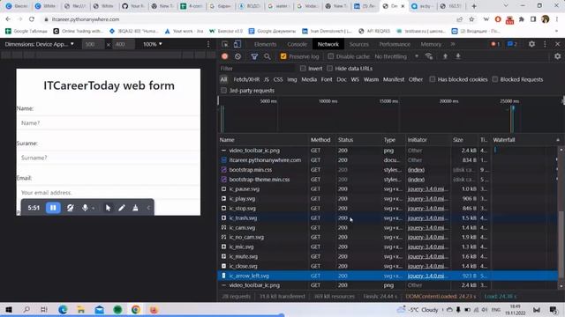The height and width of the screenshot is (317, 565).
Task: Select inspect element tool
Action: [x=225, y=44]
